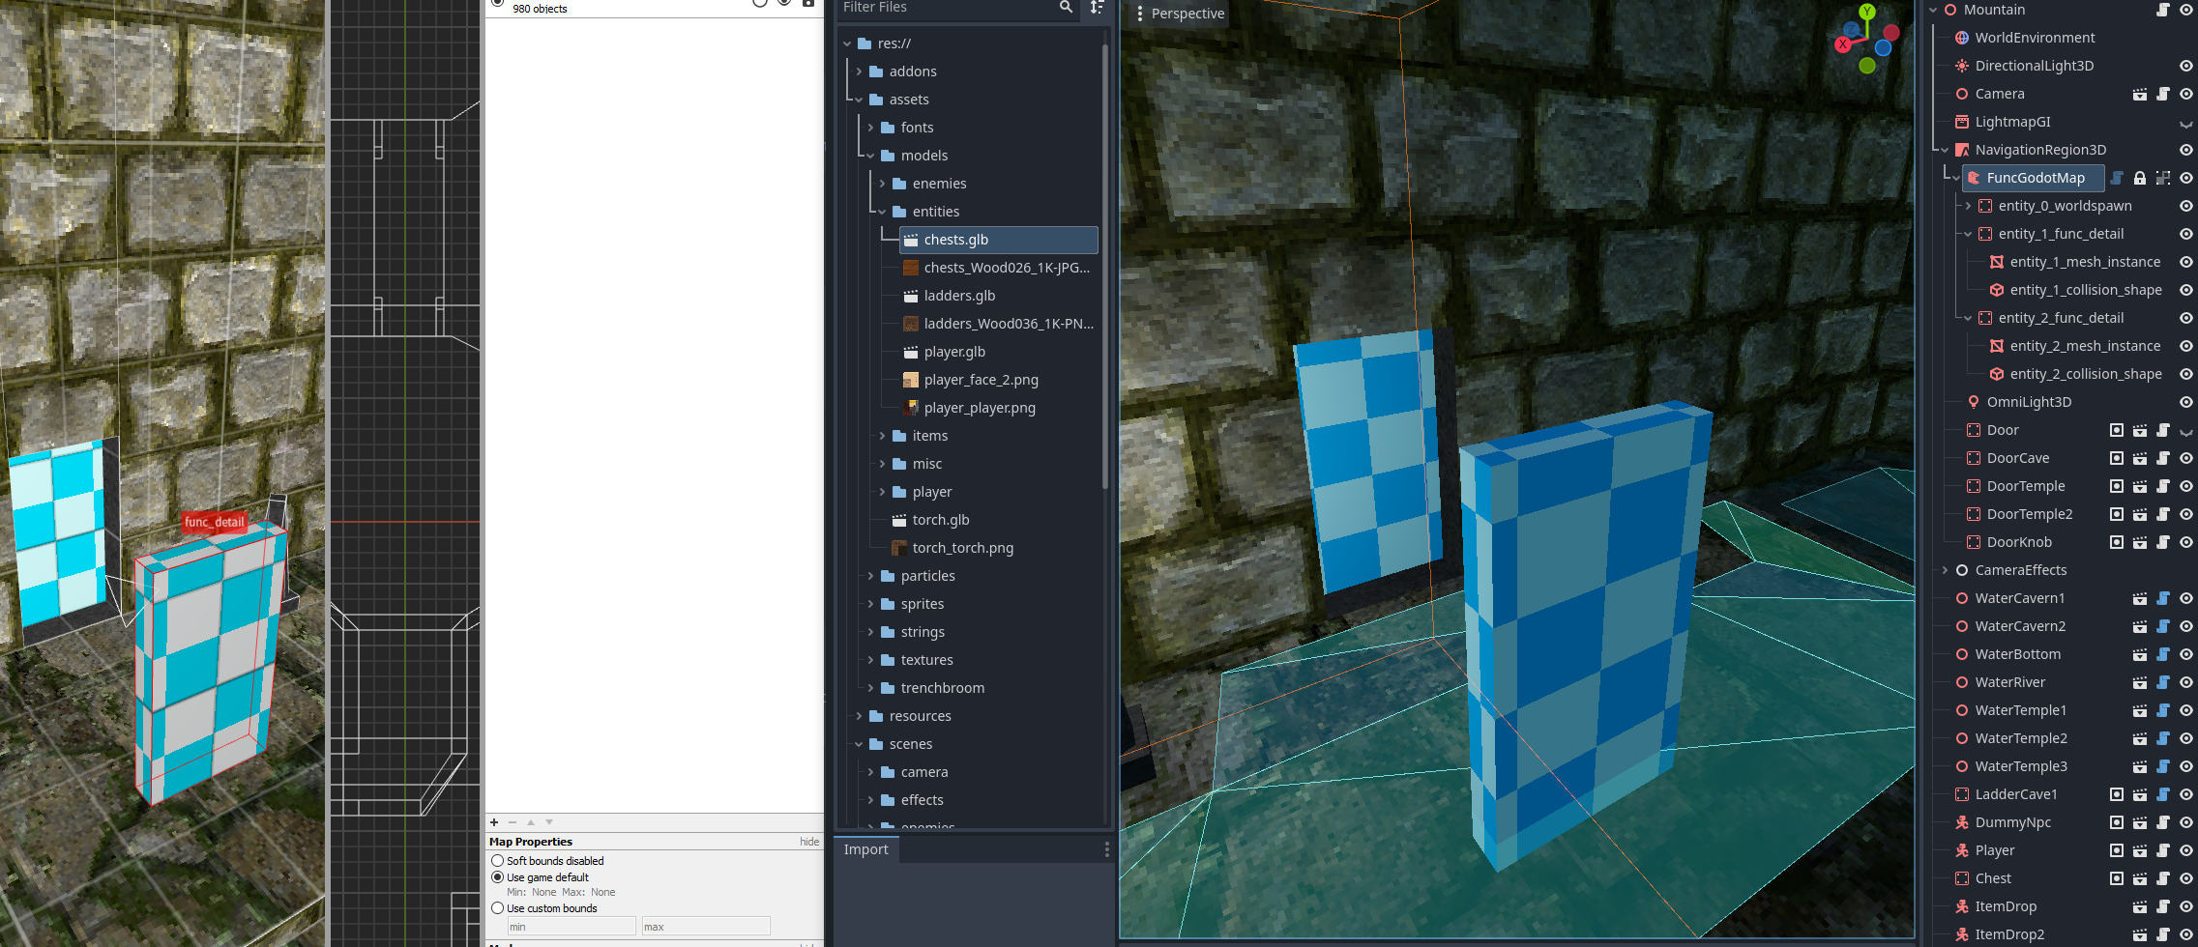
Task: Click the Door node signal icon
Action: coord(2117,430)
